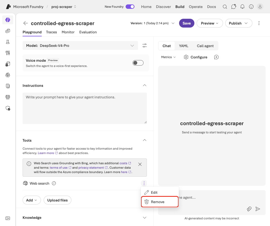Open notifications bell icon
The image size is (270, 226).
[242, 7]
